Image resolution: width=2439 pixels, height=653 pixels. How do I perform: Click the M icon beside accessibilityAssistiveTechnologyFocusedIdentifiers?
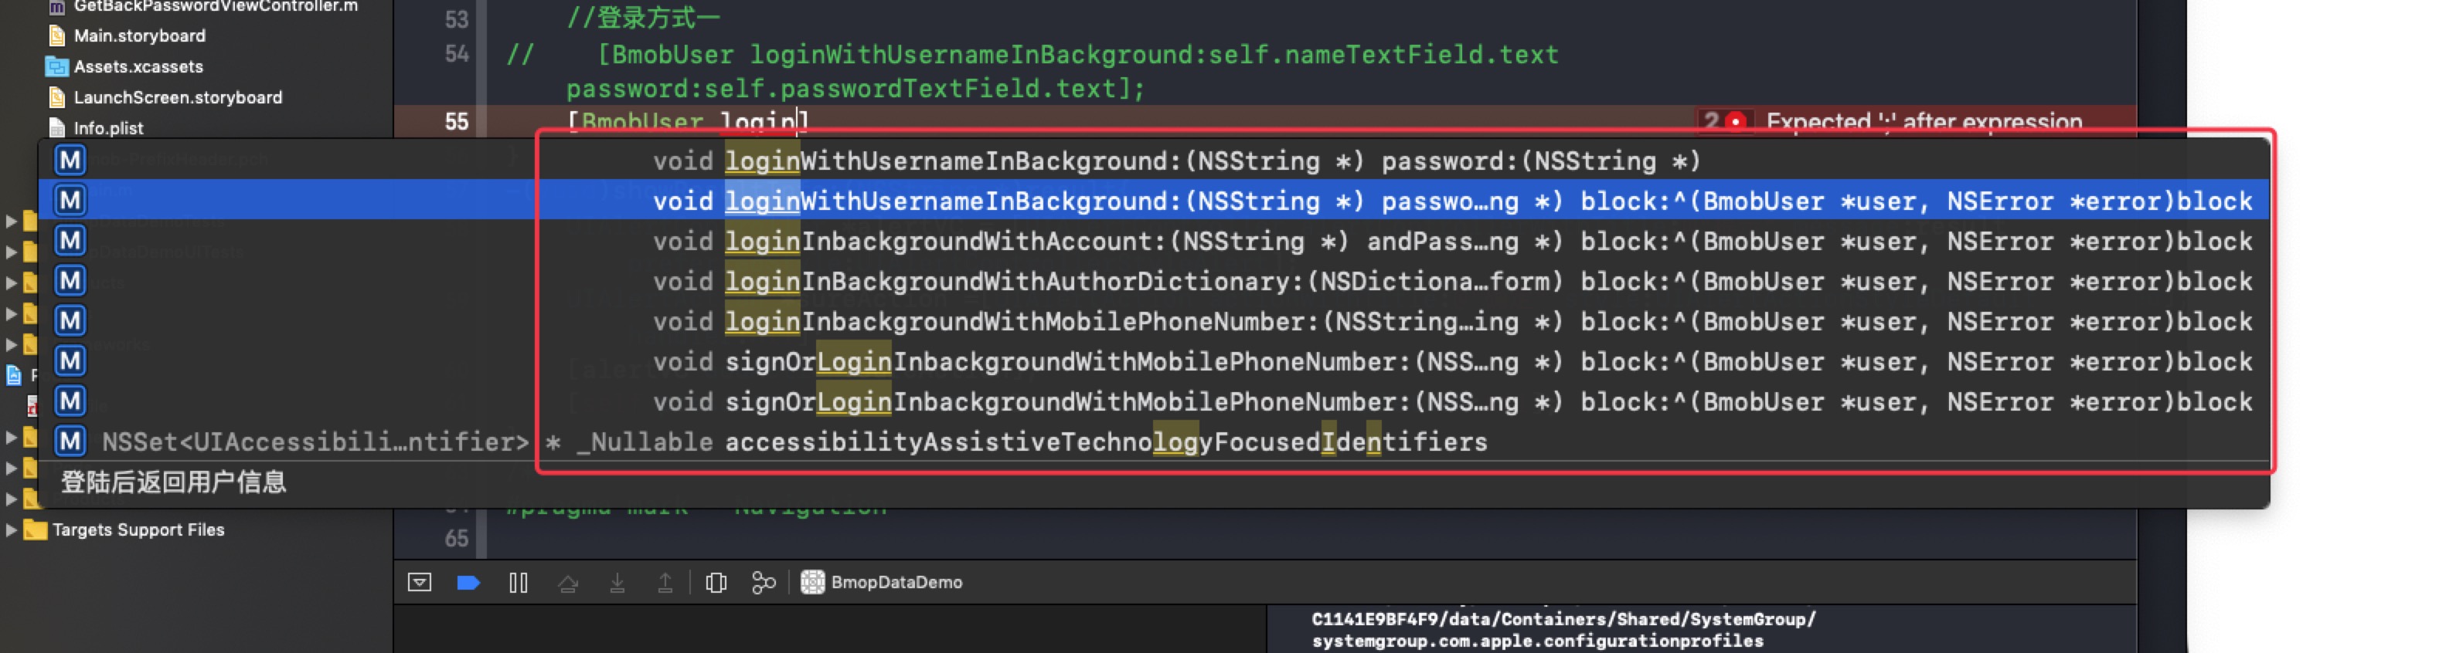70,442
